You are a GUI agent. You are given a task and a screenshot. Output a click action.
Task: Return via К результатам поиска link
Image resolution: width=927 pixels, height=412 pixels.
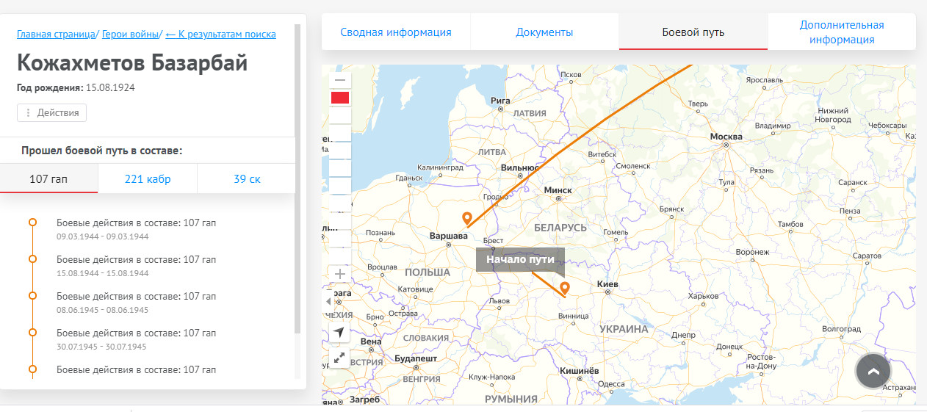click(220, 34)
